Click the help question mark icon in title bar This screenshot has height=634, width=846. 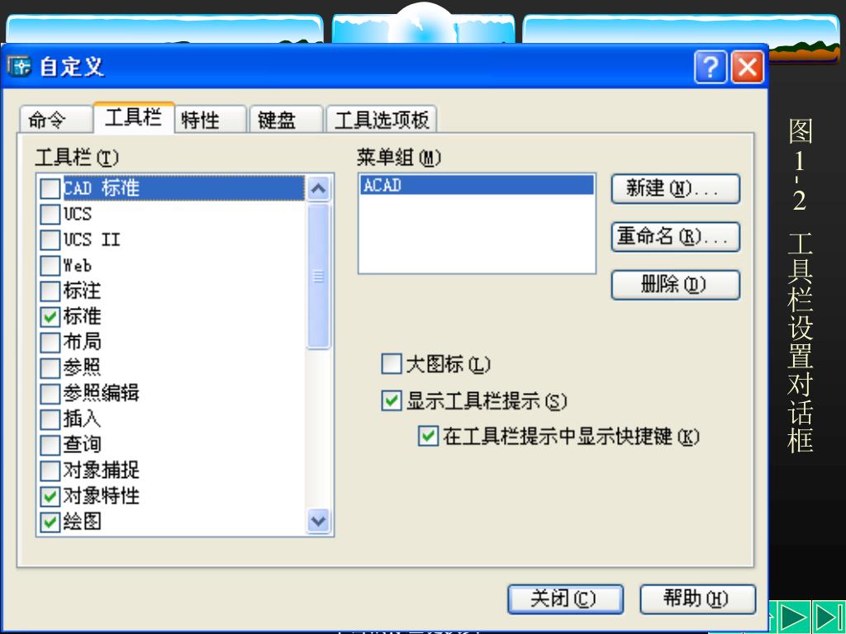tap(710, 67)
